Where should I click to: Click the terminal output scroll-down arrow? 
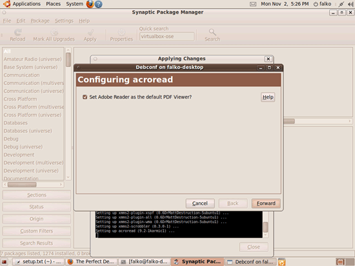(265, 235)
